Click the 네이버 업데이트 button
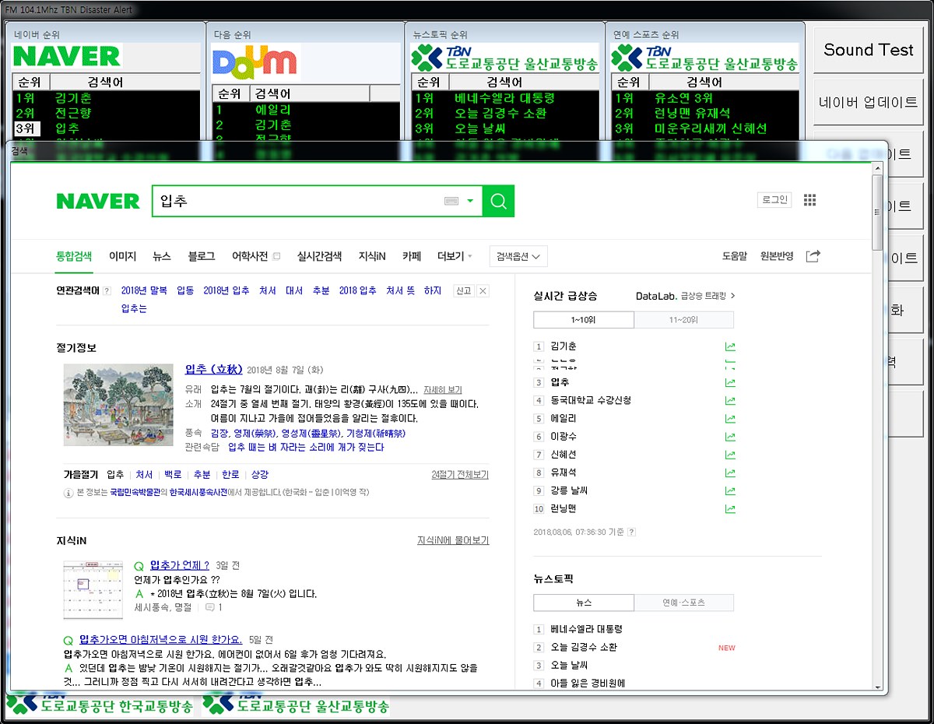Viewport: 934px width, 724px height. [x=868, y=102]
